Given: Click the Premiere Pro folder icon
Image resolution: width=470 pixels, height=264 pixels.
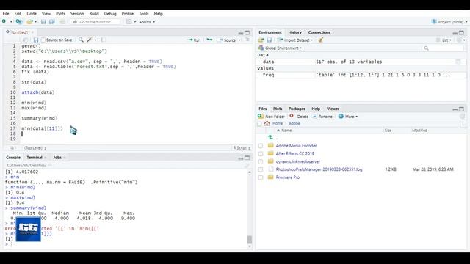Looking at the screenshot, I should point(271,177).
